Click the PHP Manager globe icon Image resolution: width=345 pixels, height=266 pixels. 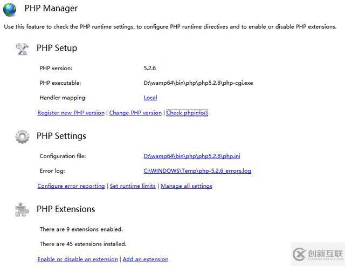click(10, 9)
